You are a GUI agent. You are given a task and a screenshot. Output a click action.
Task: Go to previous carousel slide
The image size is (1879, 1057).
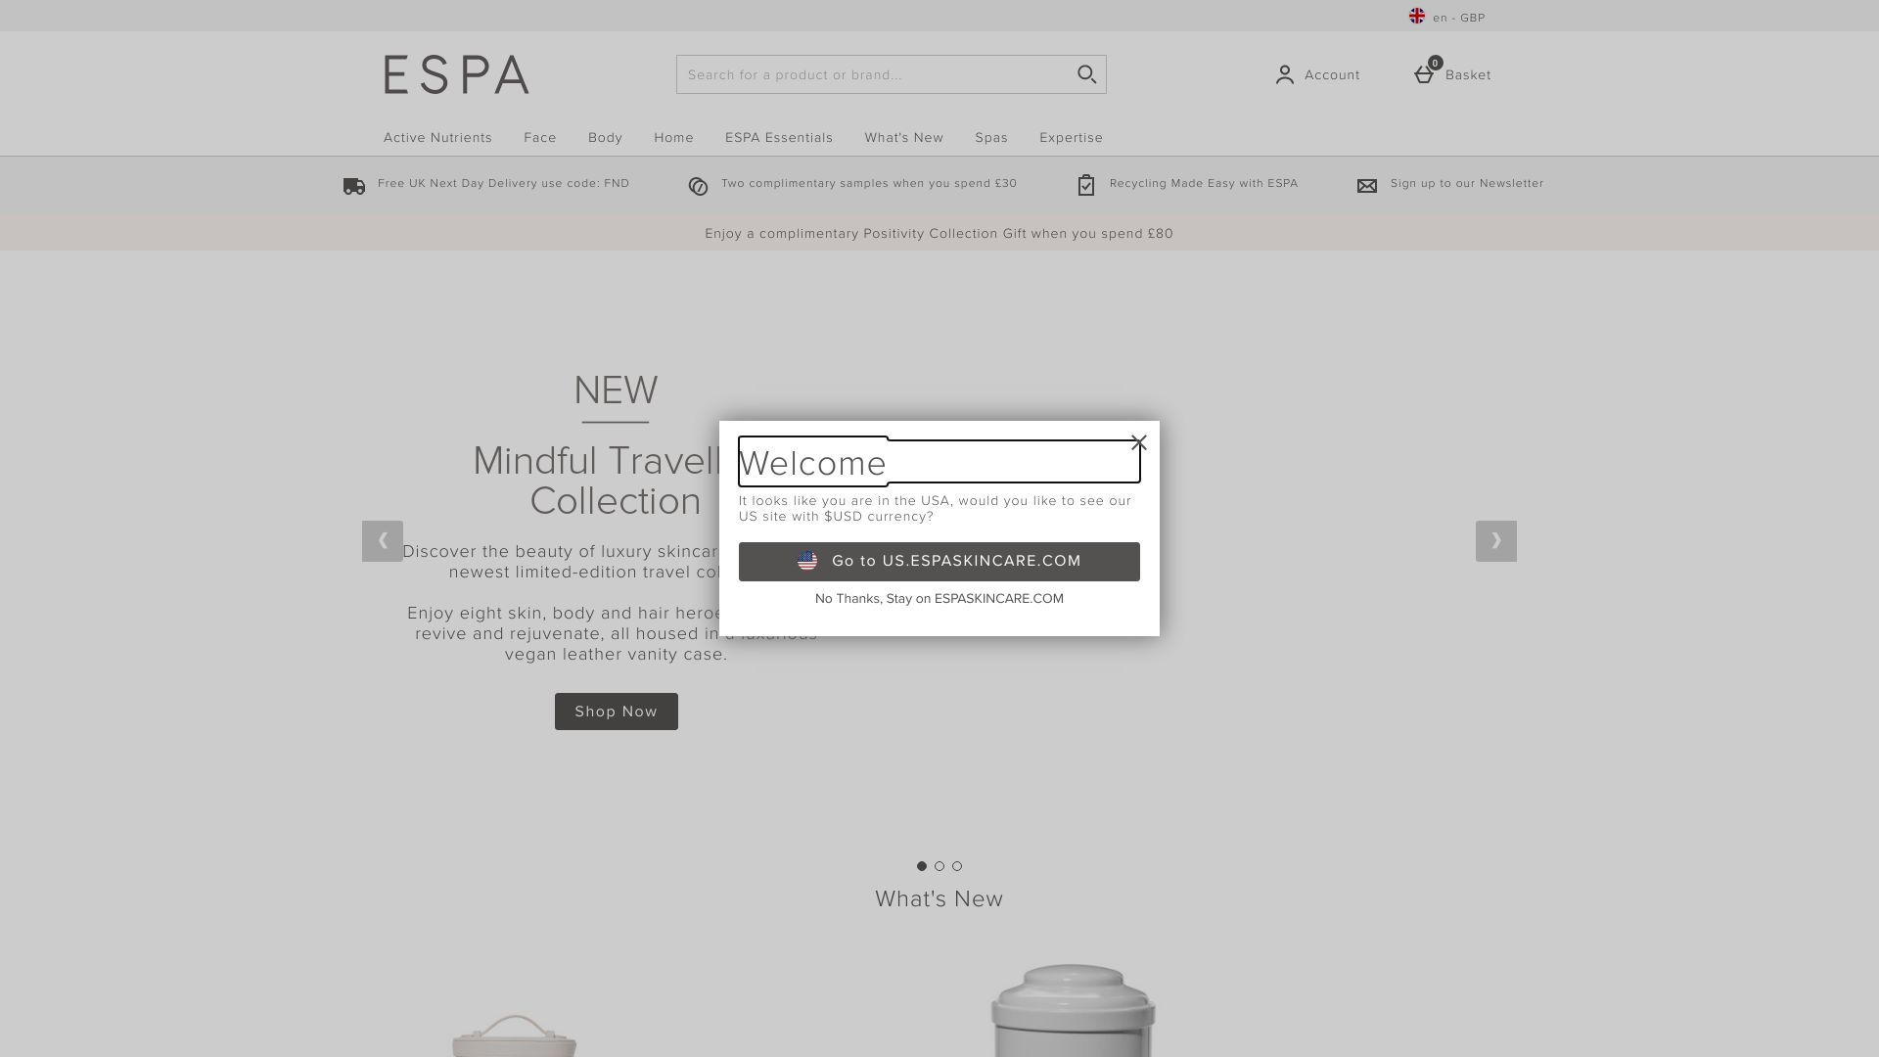pyautogui.click(x=383, y=541)
